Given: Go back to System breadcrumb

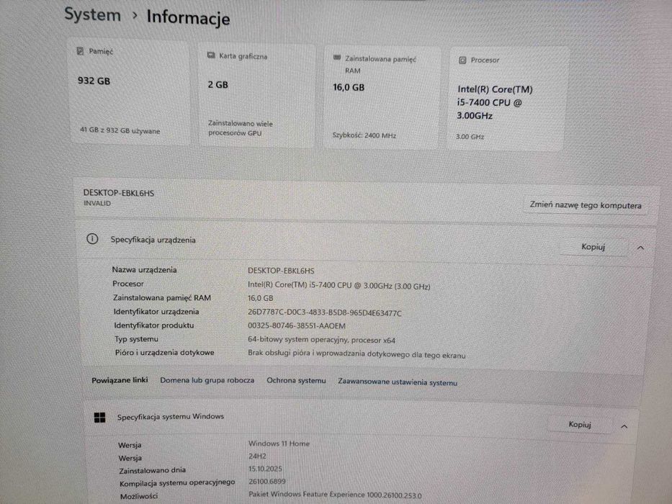Looking at the screenshot, I should point(93,14).
